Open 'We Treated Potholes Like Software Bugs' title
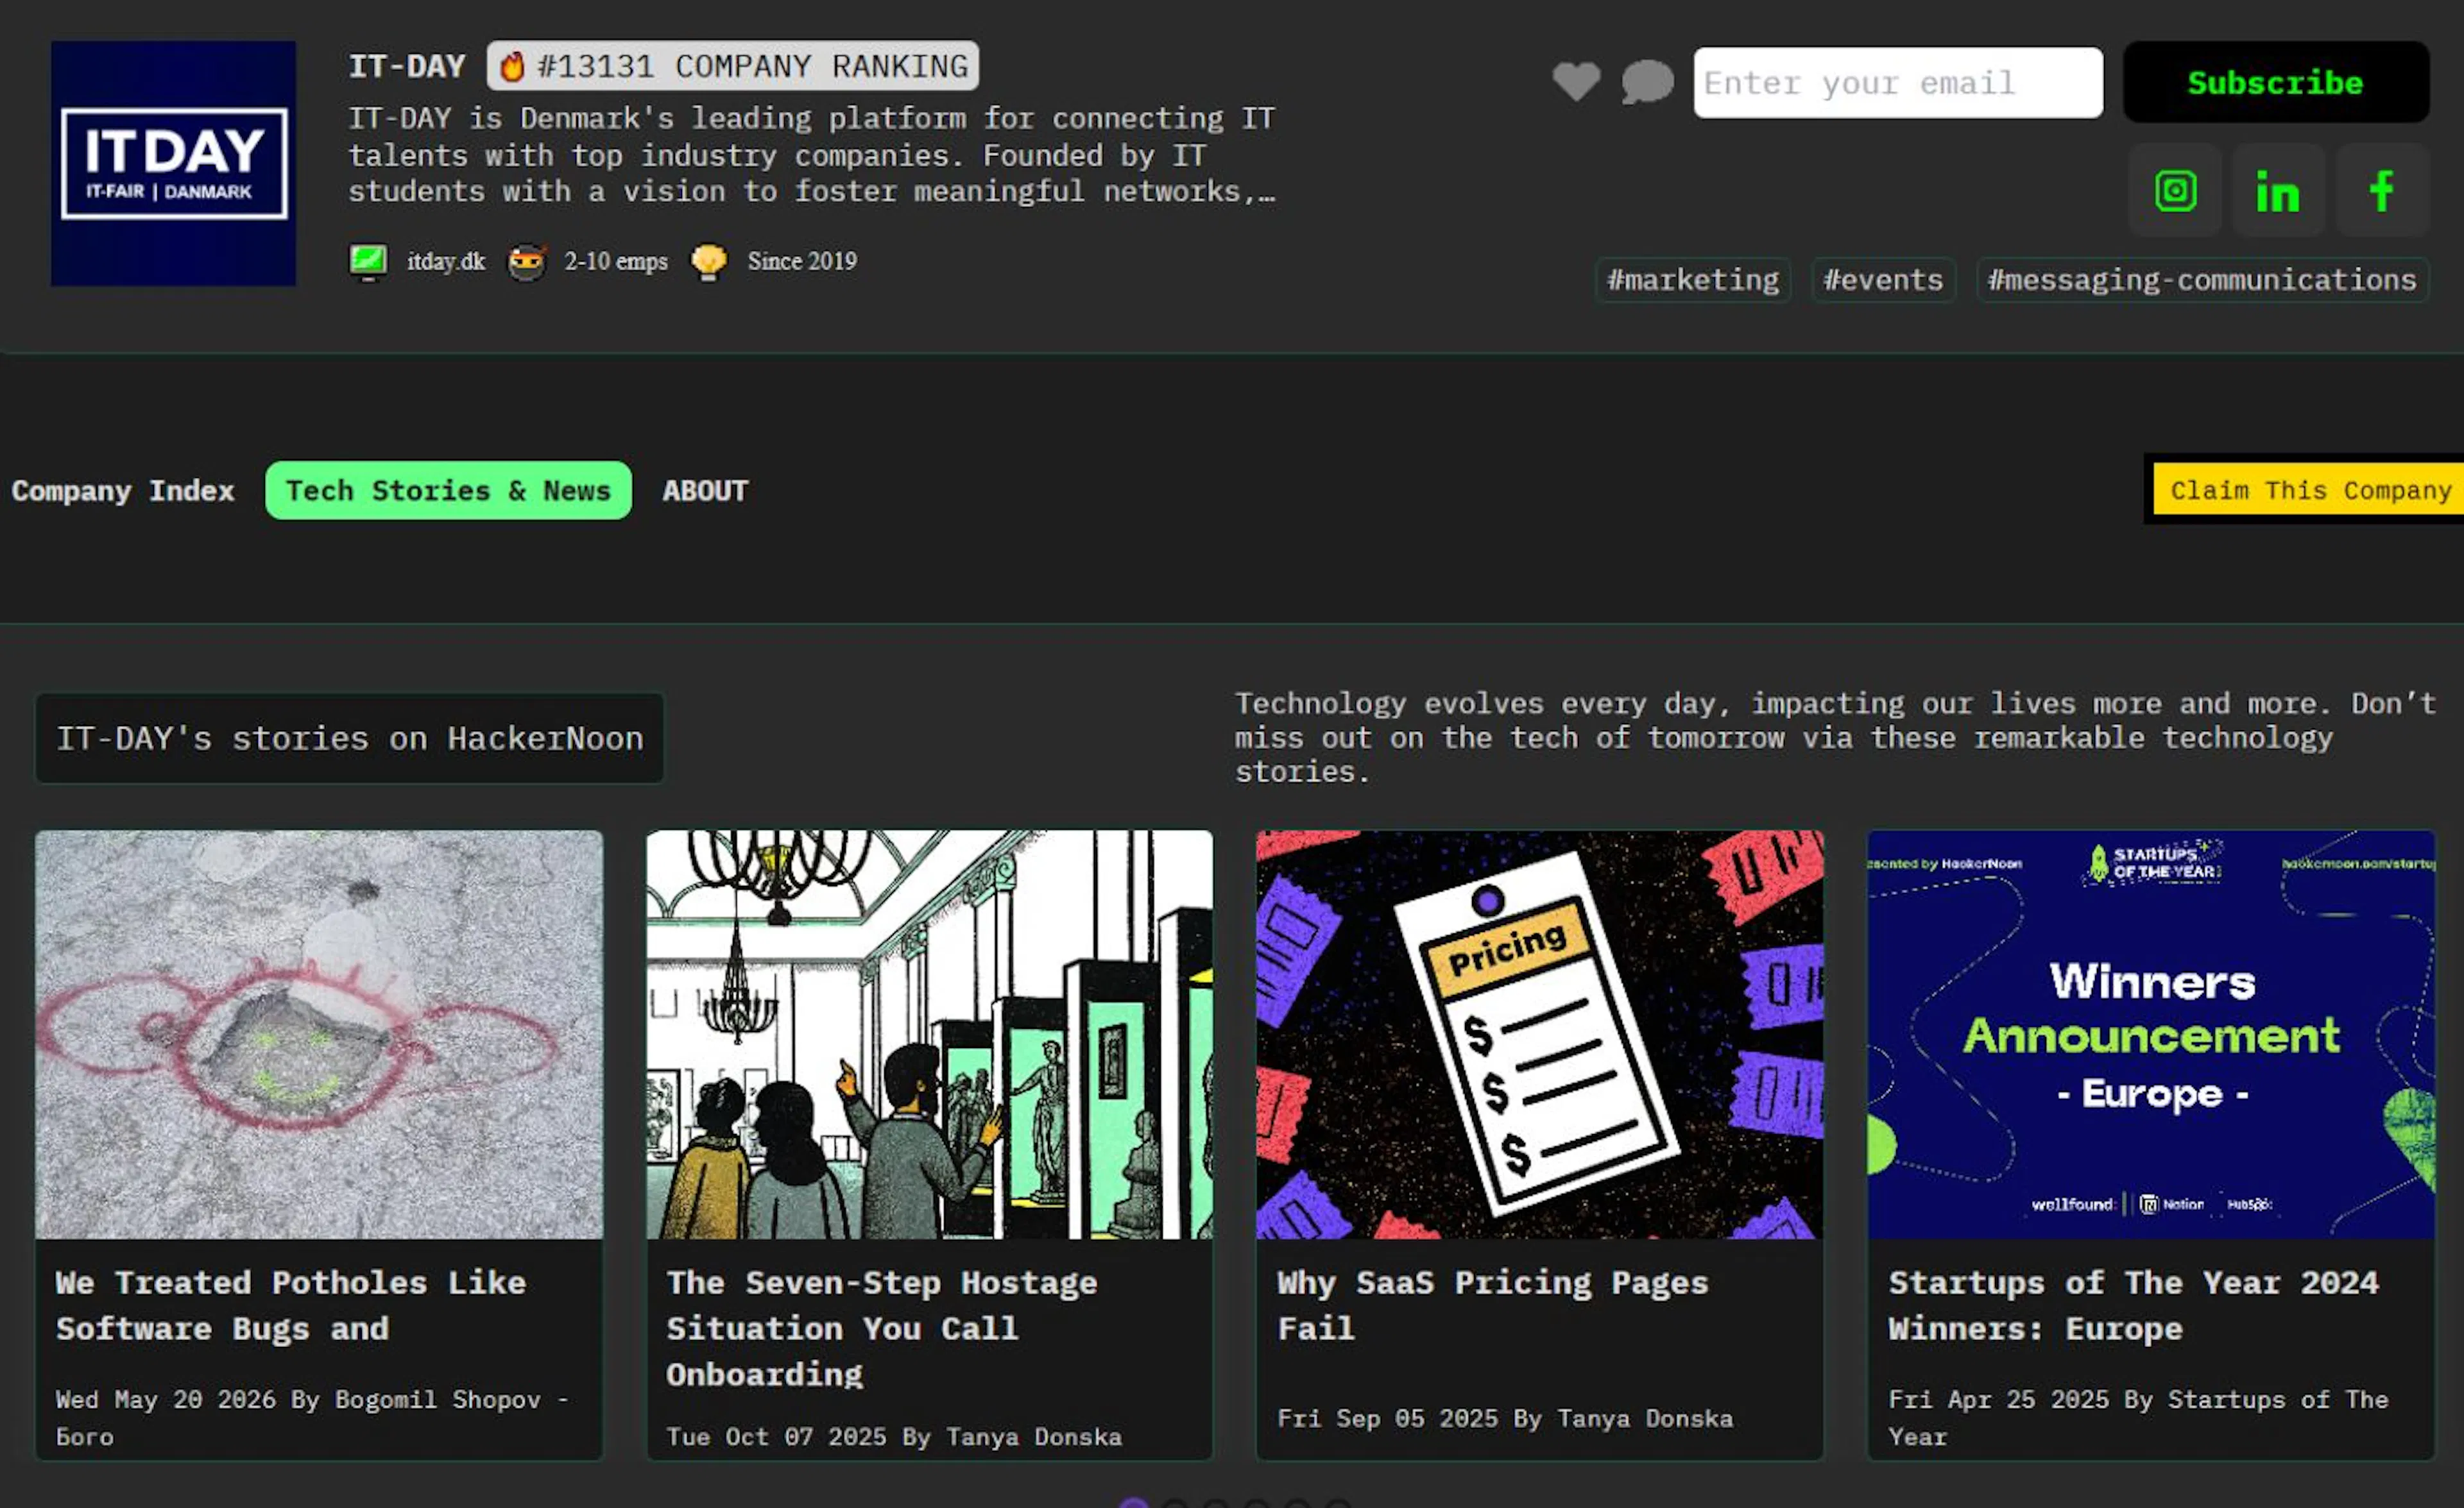2464x1508 pixels. 291,1305
